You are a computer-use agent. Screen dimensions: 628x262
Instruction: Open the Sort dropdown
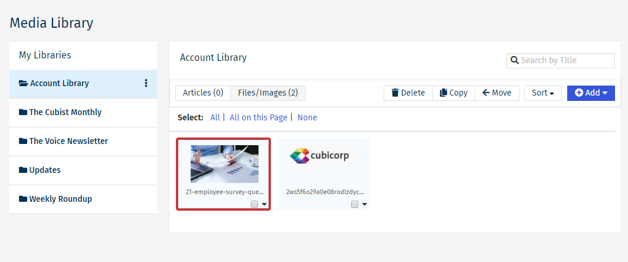tap(542, 93)
